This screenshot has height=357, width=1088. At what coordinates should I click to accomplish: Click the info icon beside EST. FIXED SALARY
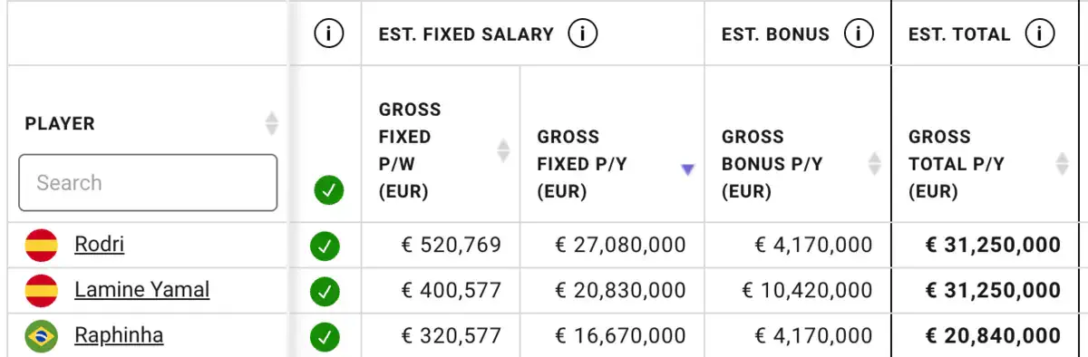click(x=583, y=34)
